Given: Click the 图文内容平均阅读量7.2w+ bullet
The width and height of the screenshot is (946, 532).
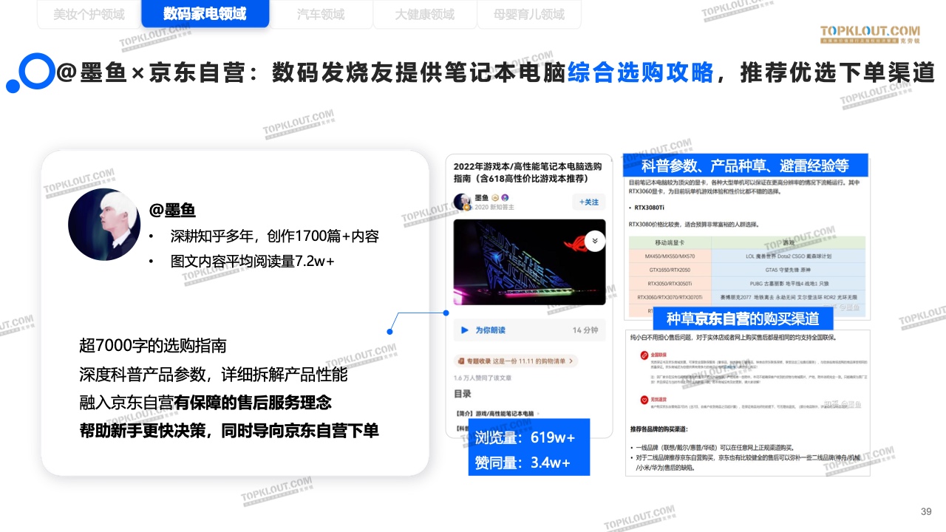Looking at the screenshot, I should (x=252, y=261).
